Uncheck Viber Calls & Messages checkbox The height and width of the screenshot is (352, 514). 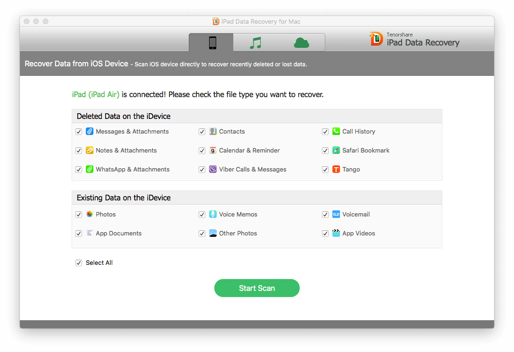click(x=202, y=169)
